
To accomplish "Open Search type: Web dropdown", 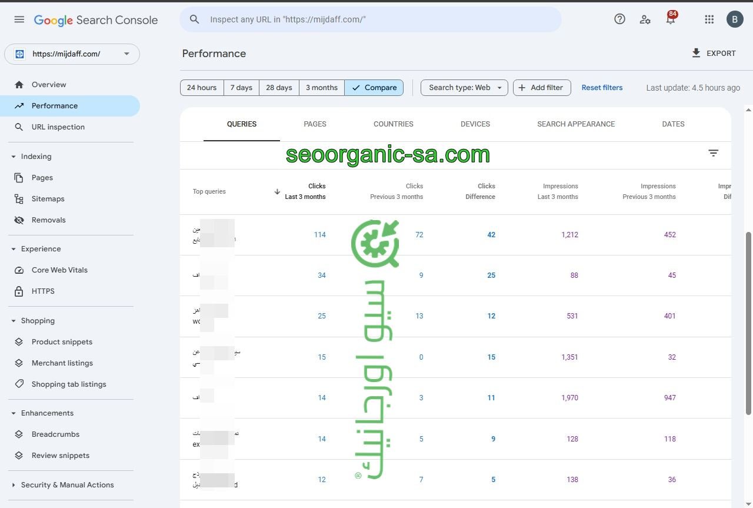I will coord(464,88).
